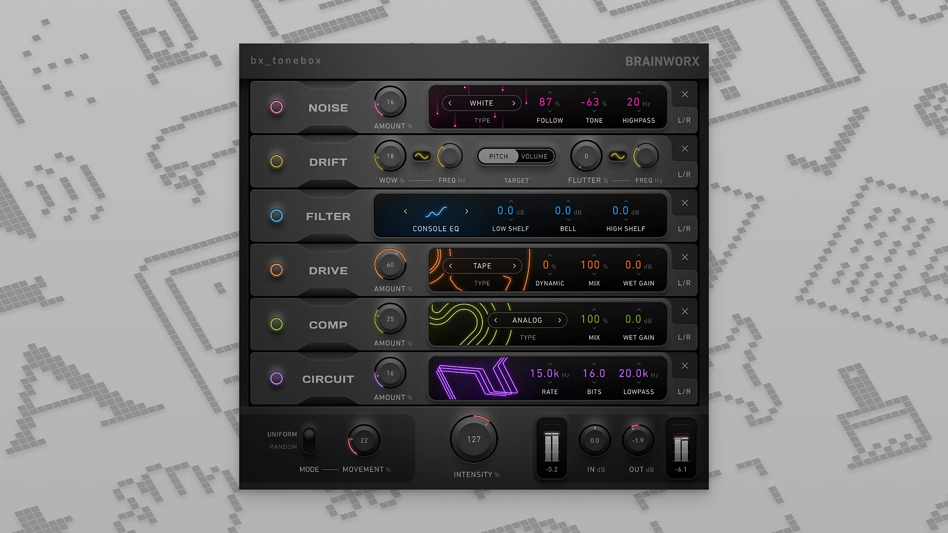The width and height of the screenshot is (948, 533).
Task: Enable the CIRCUIT module indicator
Action: pos(276,379)
